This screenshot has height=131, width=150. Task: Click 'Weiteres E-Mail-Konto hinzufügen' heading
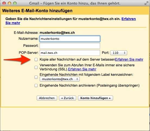click(37, 11)
